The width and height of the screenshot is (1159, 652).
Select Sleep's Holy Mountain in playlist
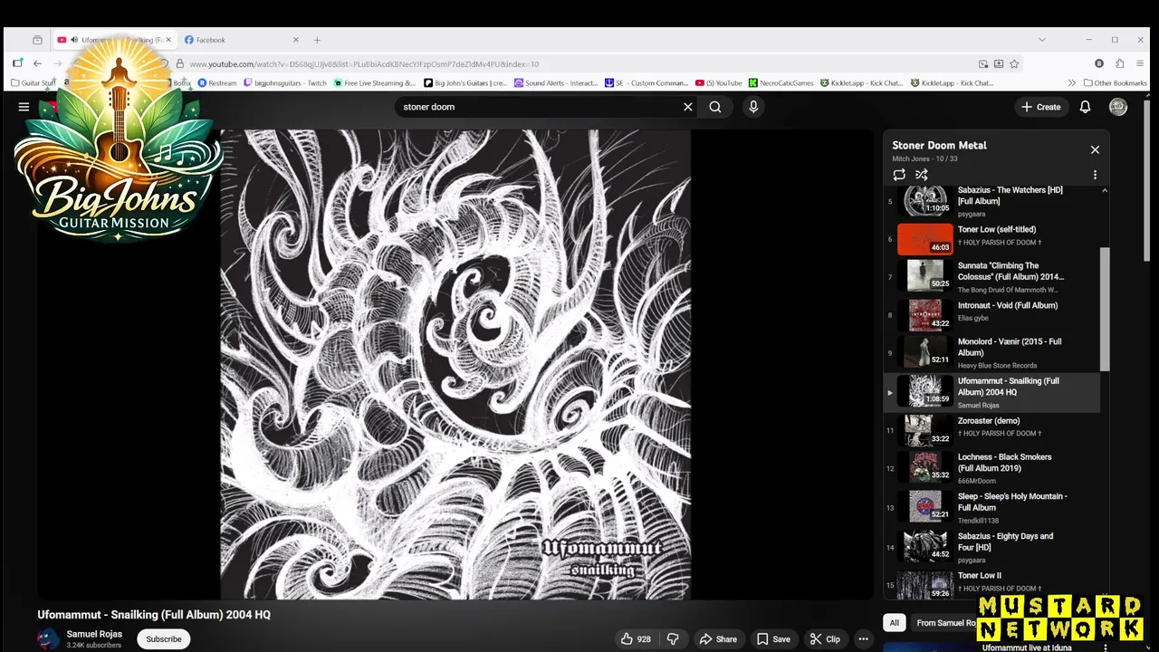tap(992, 507)
